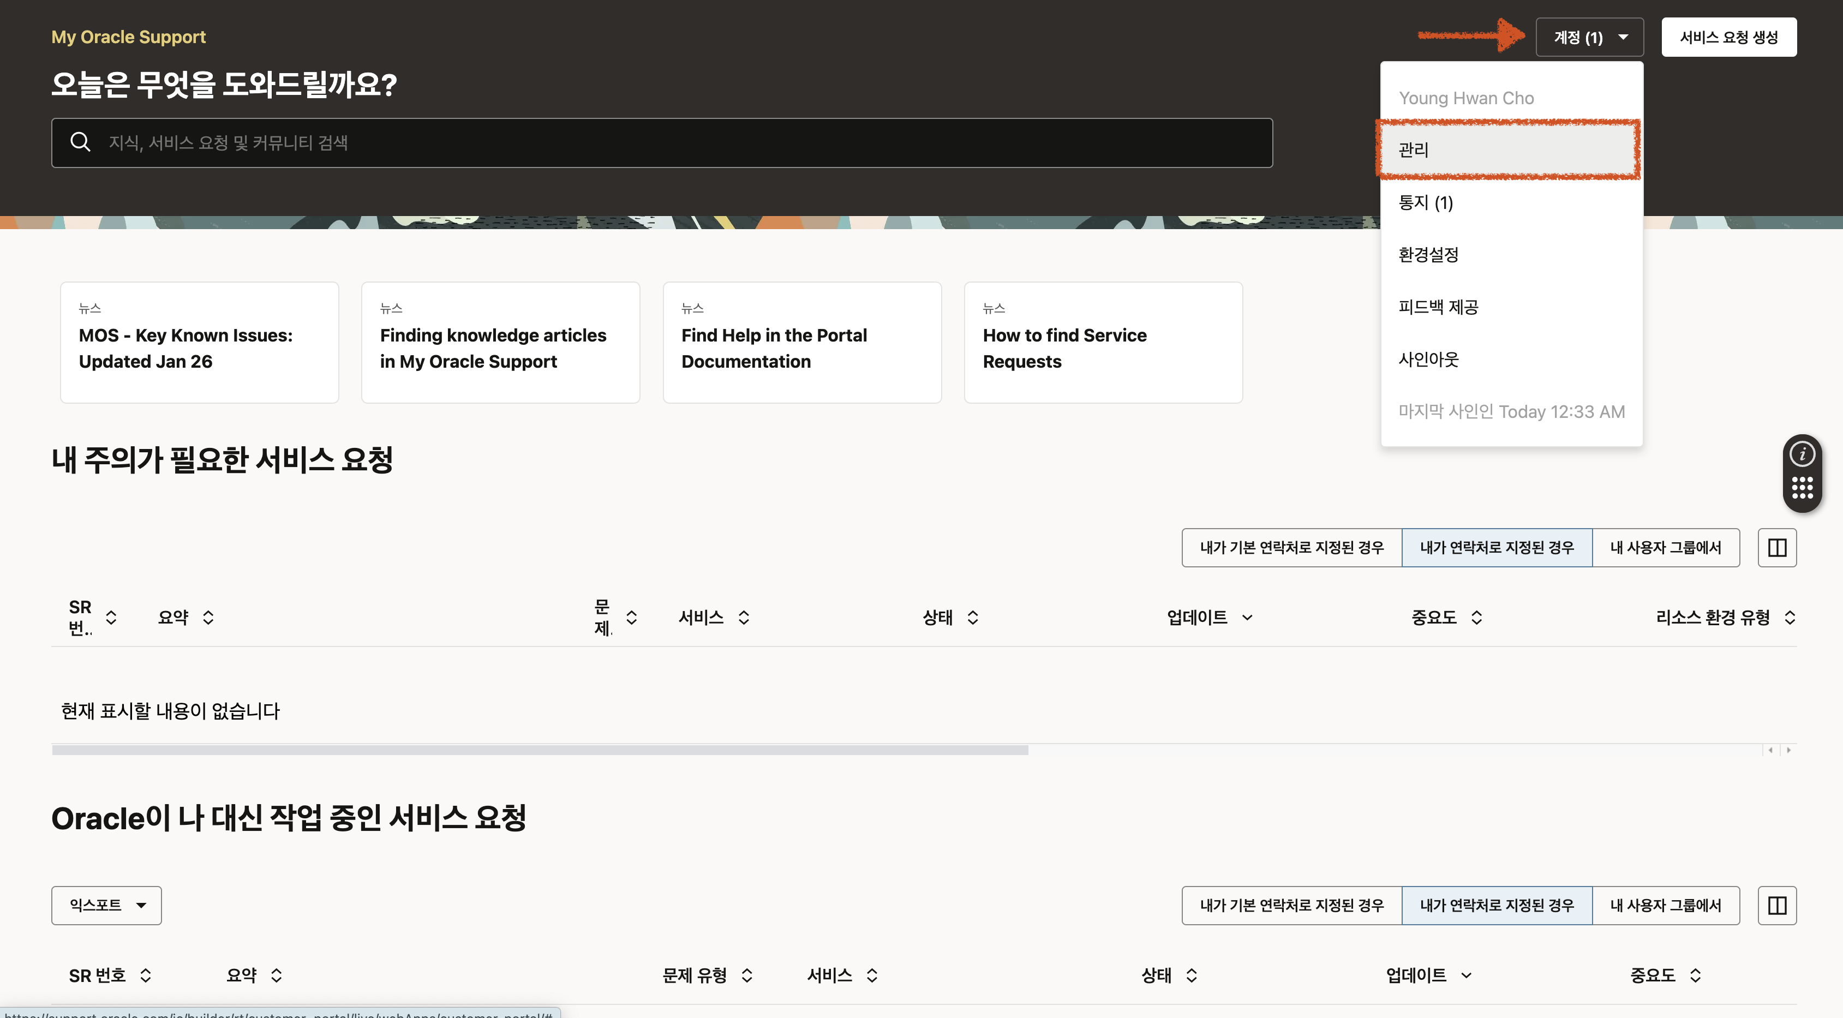This screenshot has width=1843, height=1018.
Task: Click the horizontal scrollbar under first table
Action: tap(540, 750)
